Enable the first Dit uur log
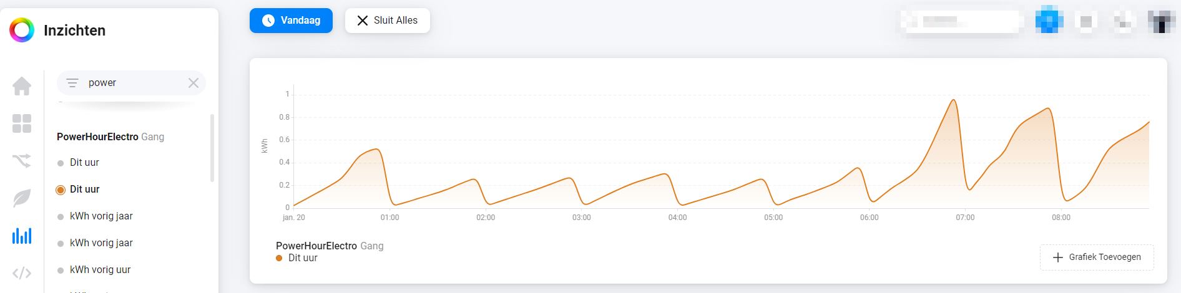 coord(84,163)
